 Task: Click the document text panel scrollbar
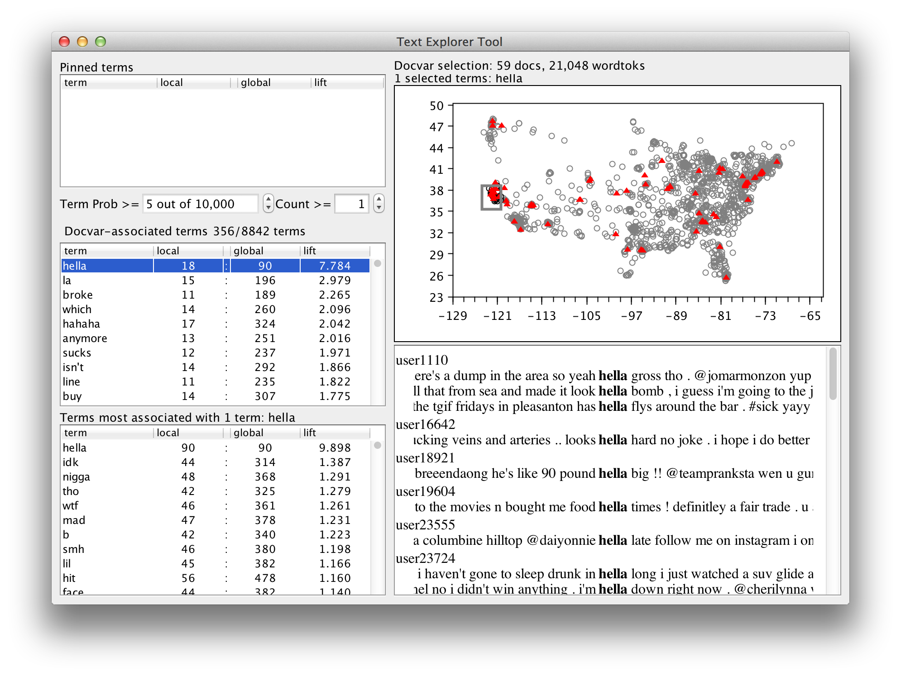(x=833, y=374)
